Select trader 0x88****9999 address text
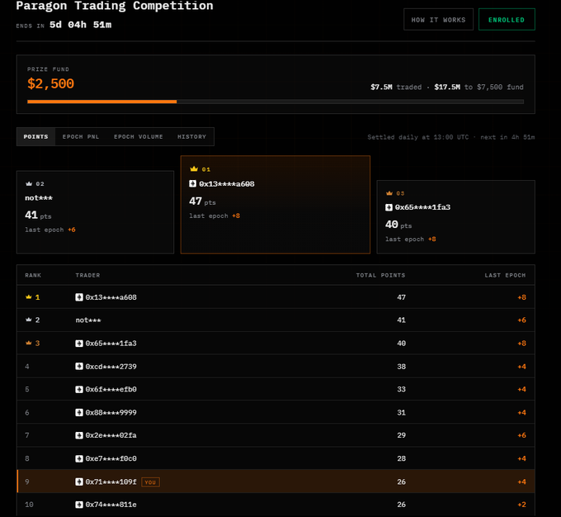The height and width of the screenshot is (517, 561). (111, 412)
